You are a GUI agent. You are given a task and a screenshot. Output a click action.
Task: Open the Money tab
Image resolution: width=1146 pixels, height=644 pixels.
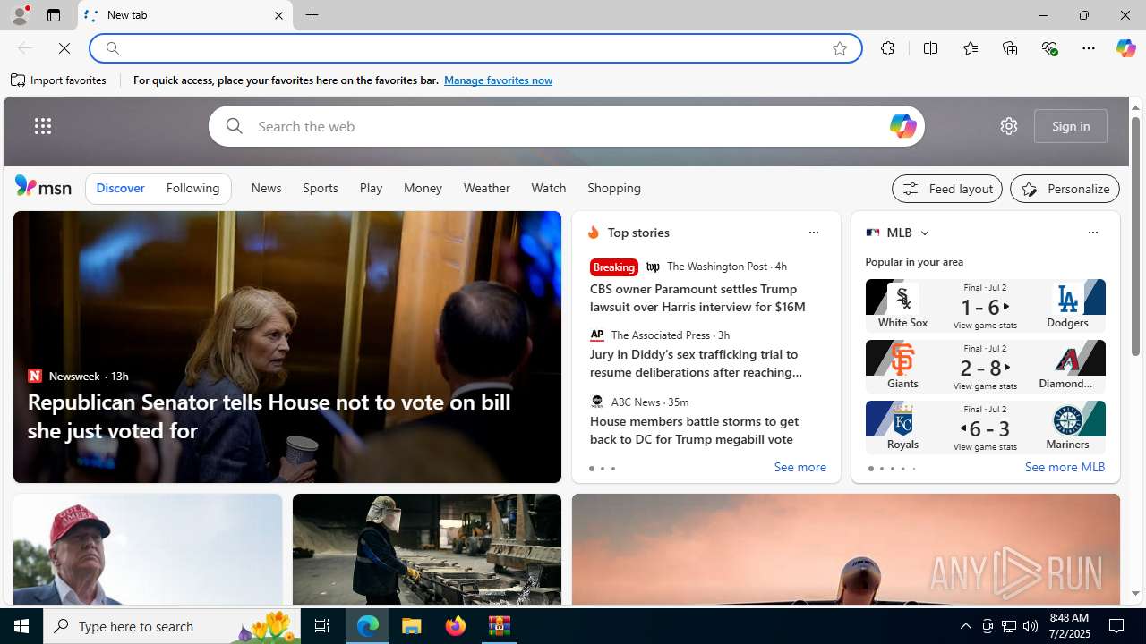pyautogui.click(x=423, y=189)
